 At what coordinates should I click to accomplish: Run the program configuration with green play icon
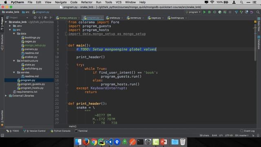click(204, 12)
